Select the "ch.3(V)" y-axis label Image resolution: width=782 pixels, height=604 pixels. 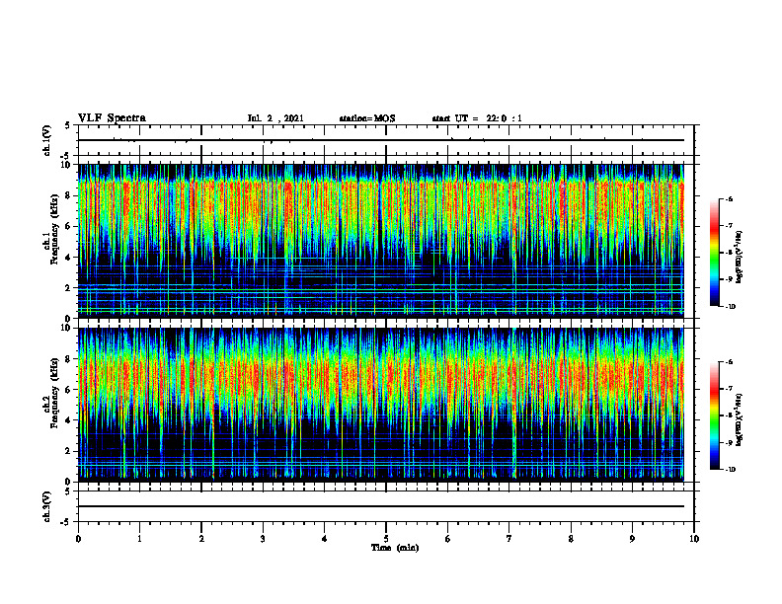click(47, 506)
